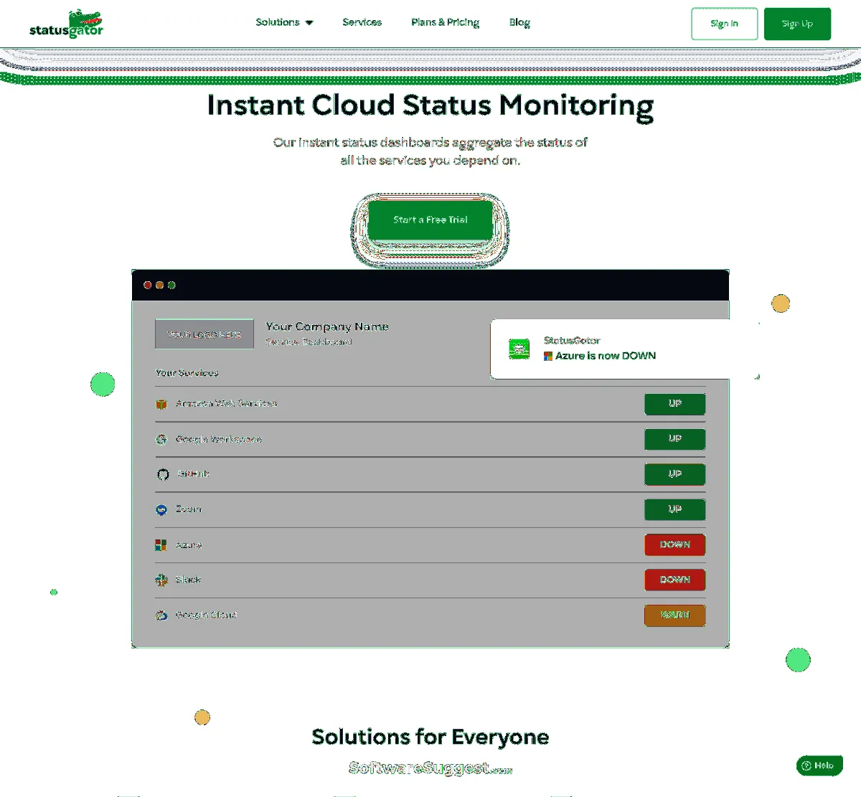Click 'Instant Cloud Status Monitoring' heading
Screen dimensions: 861x797
click(430, 105)
